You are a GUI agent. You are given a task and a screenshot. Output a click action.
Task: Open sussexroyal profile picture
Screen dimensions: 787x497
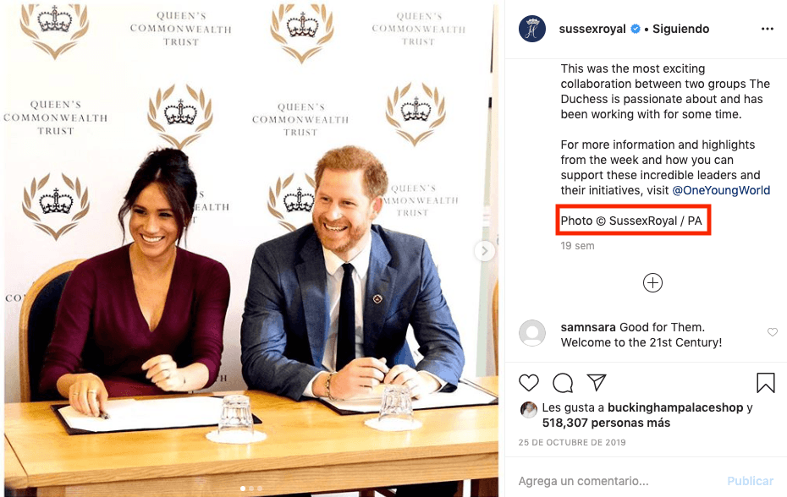click(x=532, y=29)
